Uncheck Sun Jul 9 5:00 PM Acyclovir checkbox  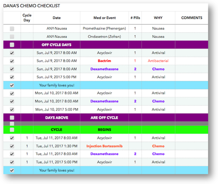[12, 77]
